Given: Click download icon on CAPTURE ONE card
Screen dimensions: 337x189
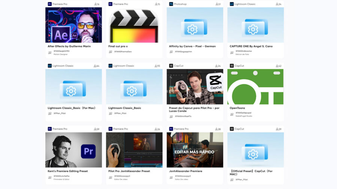Looking at the screenshot, I should coord(277,4).
